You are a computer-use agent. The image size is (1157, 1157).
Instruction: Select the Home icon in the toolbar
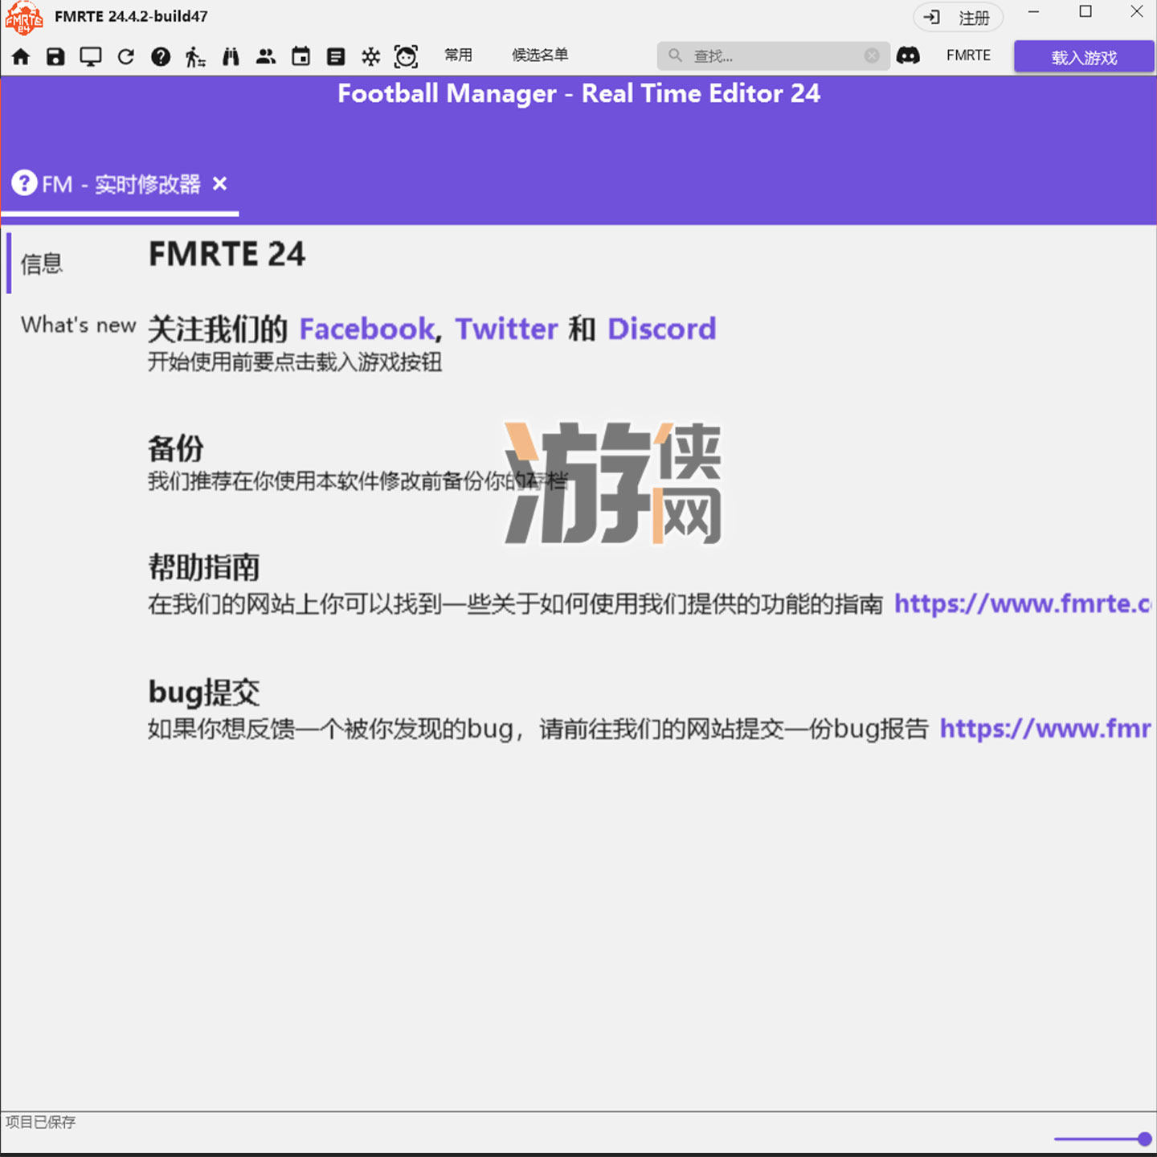click(21, 56)
